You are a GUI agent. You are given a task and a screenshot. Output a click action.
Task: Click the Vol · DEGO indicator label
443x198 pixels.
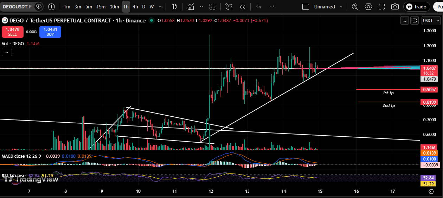tap(13, 44)
